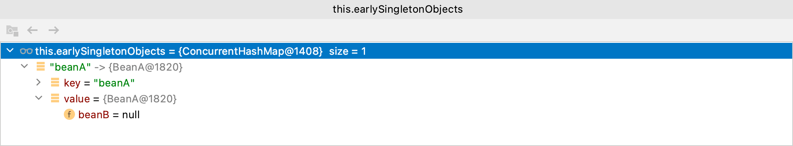The height and width of the screenshot is (146, 793).
Task: Click the {ConcurrentHashMap@1408} value text
Action: coord(251,51)
